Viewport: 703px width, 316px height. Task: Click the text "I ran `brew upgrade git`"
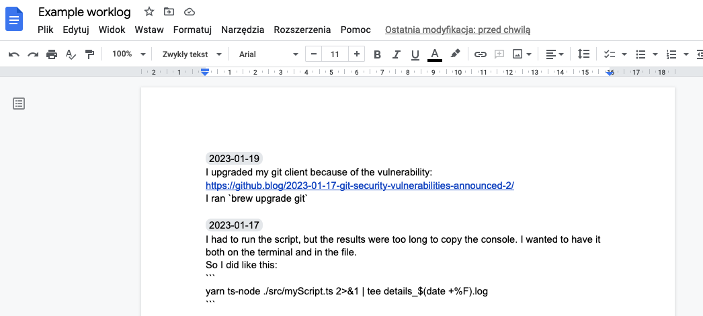pyautogui.click(x=257, y=199)
